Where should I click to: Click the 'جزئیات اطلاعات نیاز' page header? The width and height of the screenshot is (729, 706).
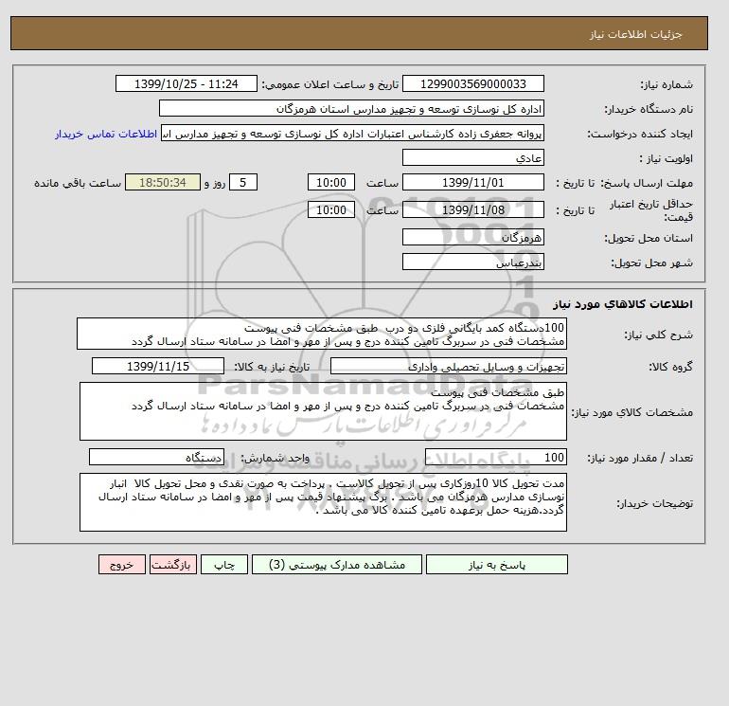point(635,34)
